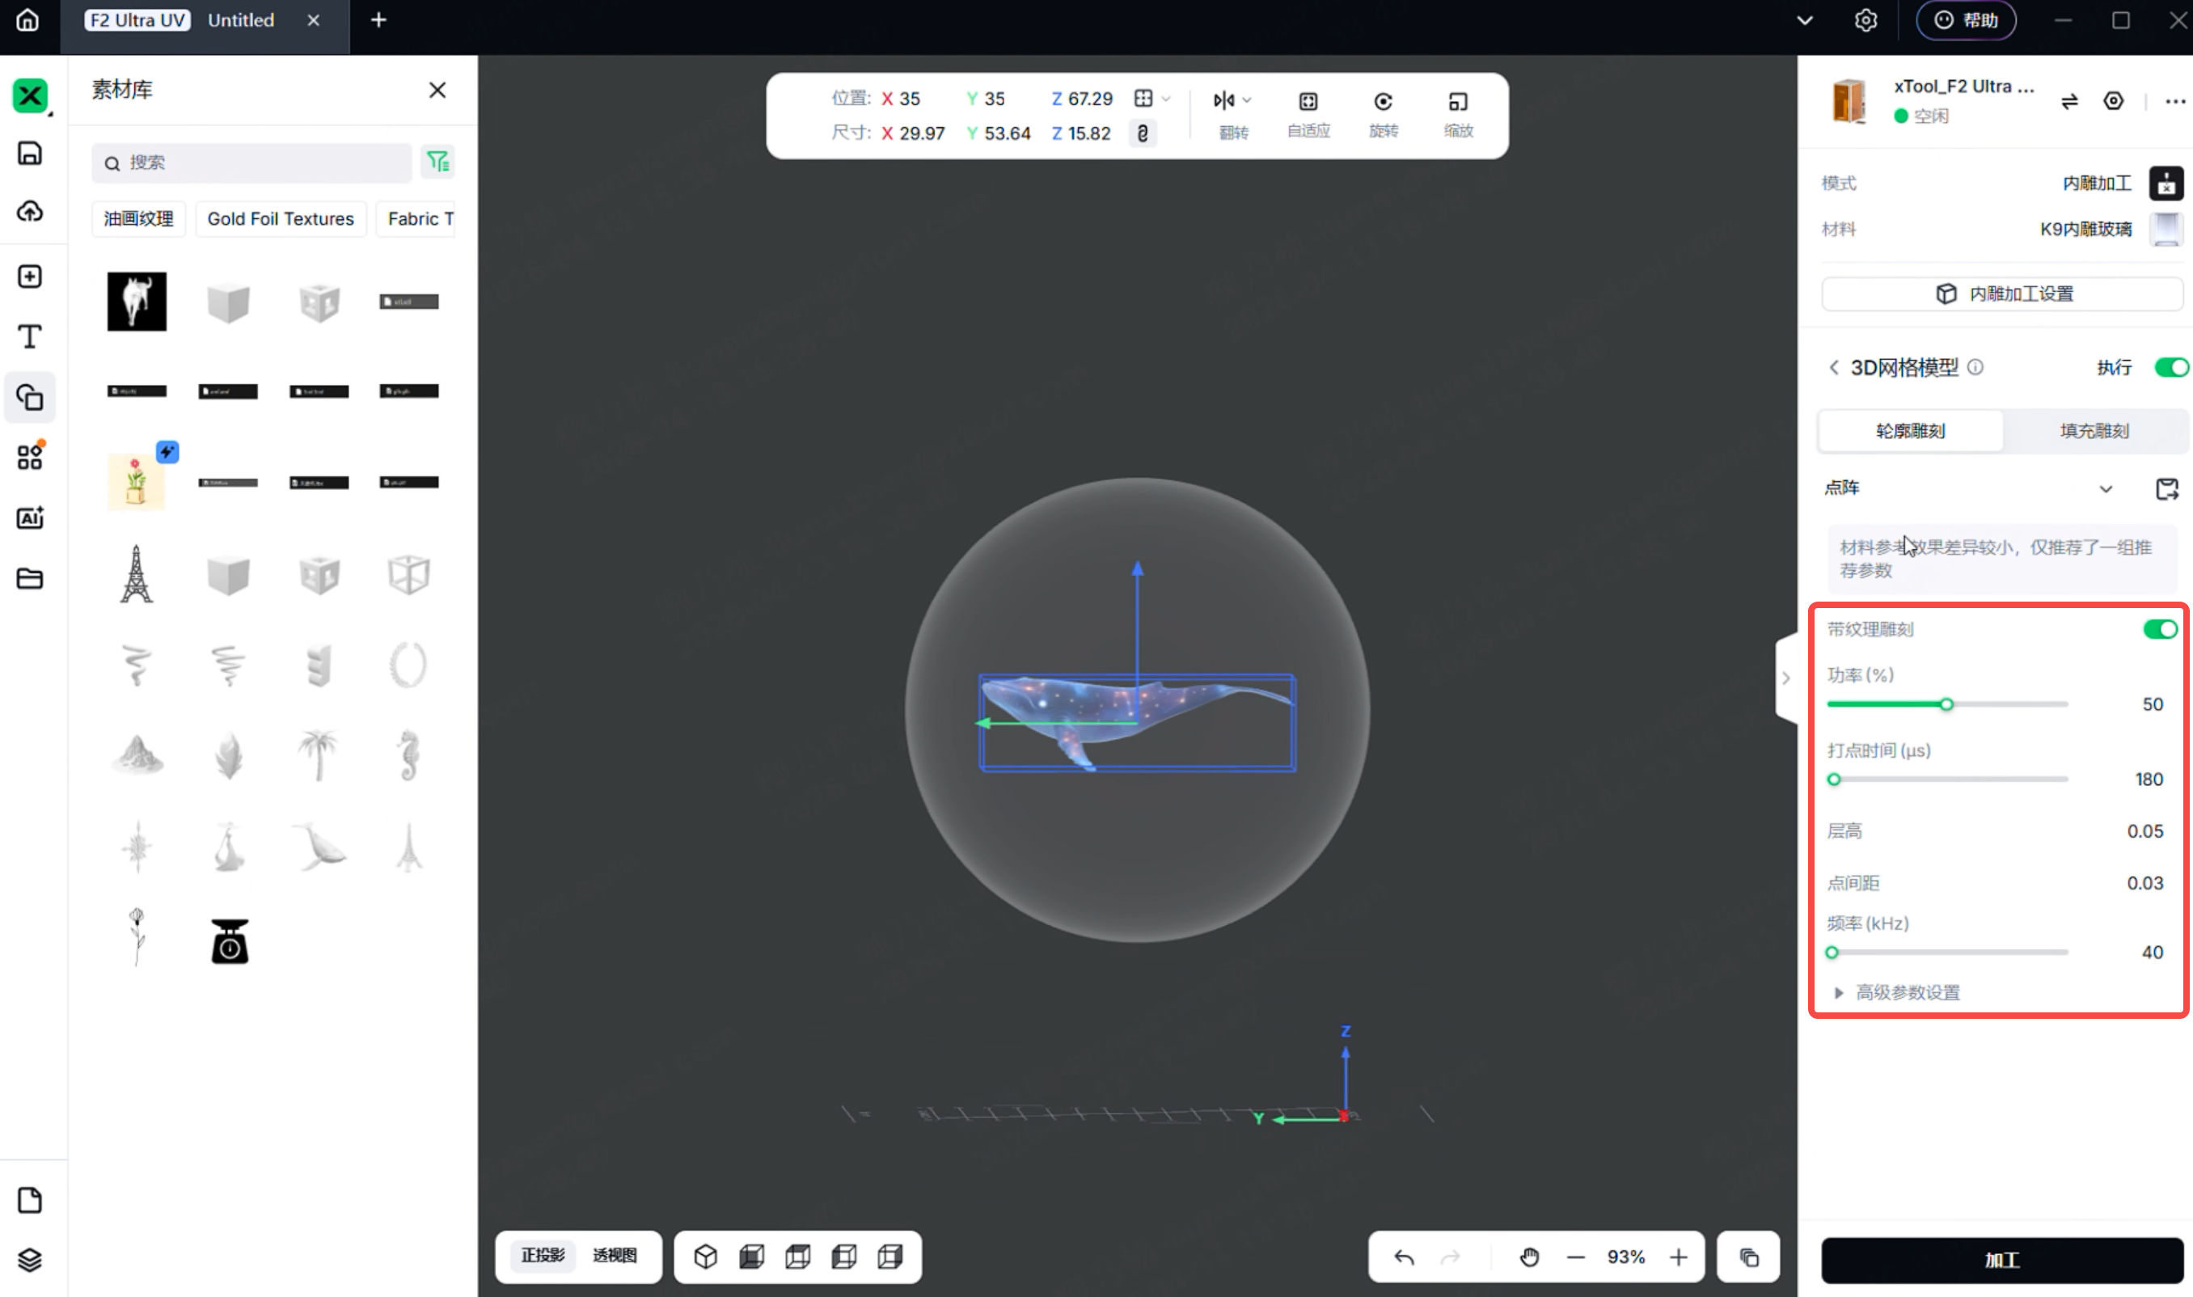The image size is (2193, 1297).
Task: Click the 帮助 help button
Action: [x=1966, y=20]
